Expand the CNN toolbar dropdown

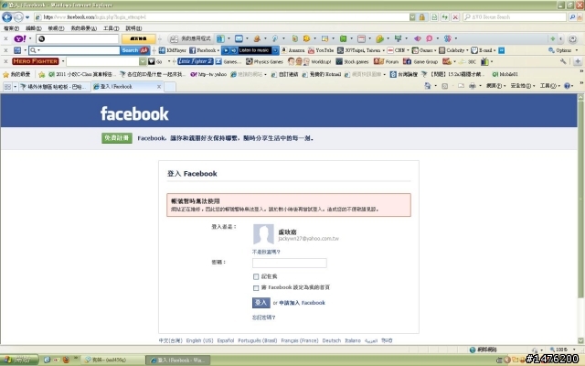[408, 50]
